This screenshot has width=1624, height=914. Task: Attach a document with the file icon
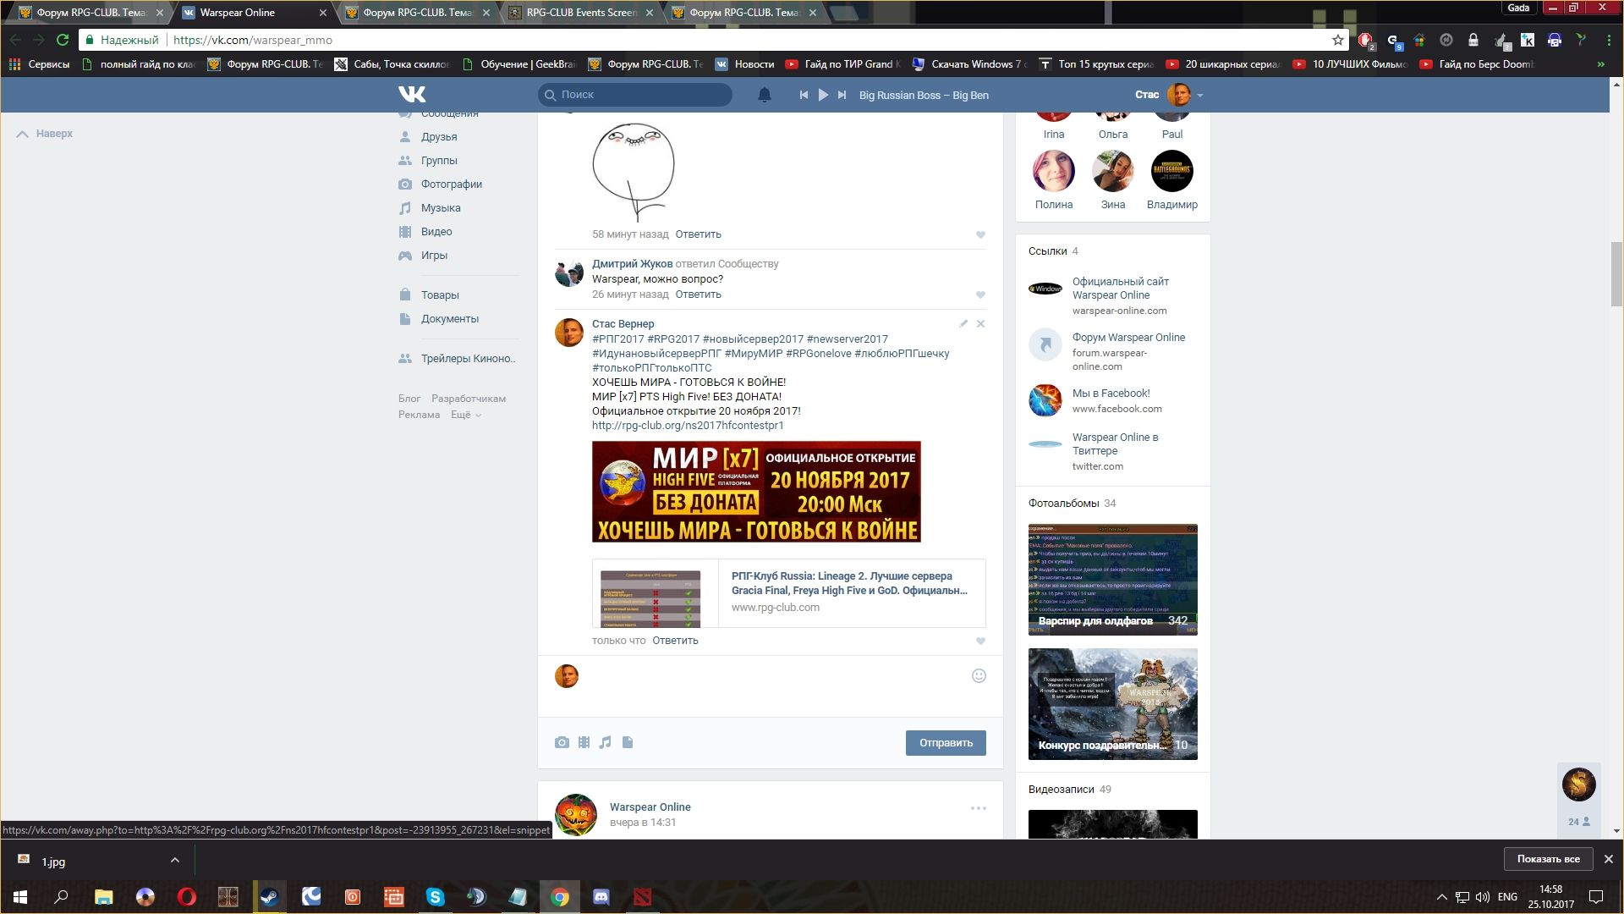[628, 743]
